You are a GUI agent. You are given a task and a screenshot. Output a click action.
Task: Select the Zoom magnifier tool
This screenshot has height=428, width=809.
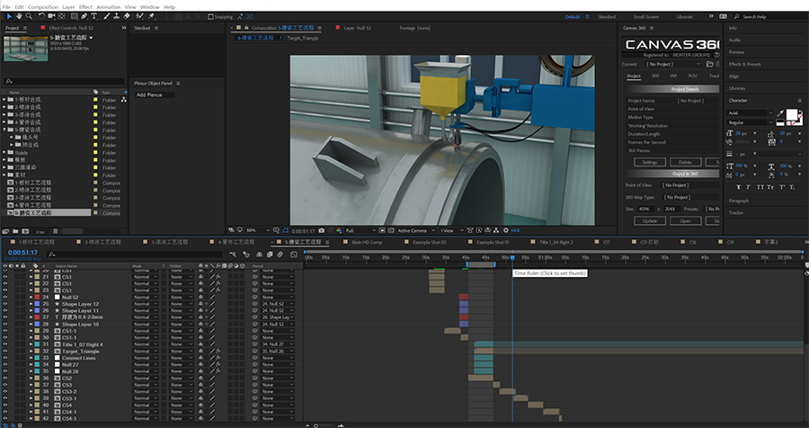pos(29,16)
